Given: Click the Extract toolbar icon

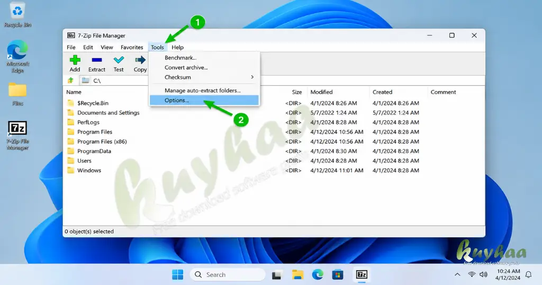Looking at the screenshot, I should 97,60.
